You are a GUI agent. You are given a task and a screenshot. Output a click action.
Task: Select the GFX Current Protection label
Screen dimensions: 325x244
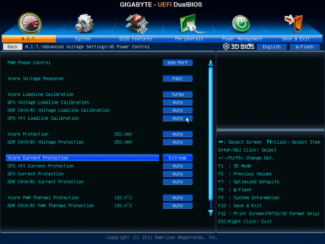click(x=35, y=174)
